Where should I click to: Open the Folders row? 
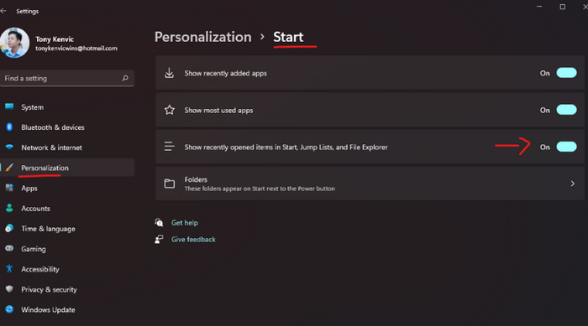pyautogui.click(x=370, y=184)
